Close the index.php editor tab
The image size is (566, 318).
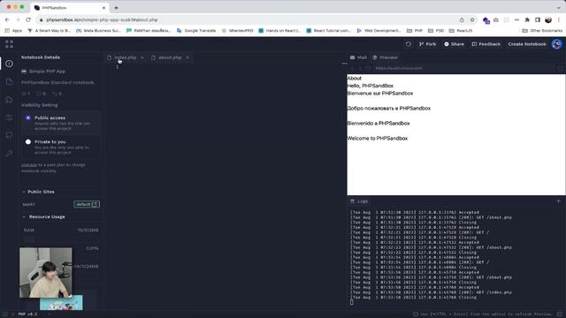(142, 57)
